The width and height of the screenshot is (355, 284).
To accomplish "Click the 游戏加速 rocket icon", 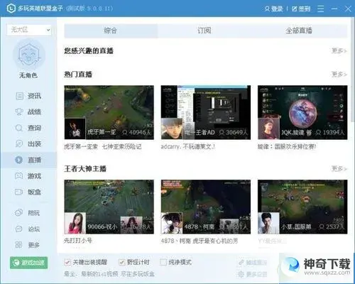I will [16, 263].
